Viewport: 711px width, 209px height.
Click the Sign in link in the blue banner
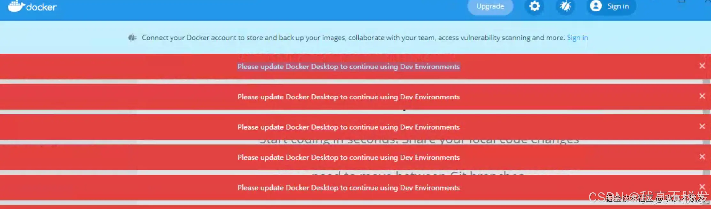coord(577,38)
